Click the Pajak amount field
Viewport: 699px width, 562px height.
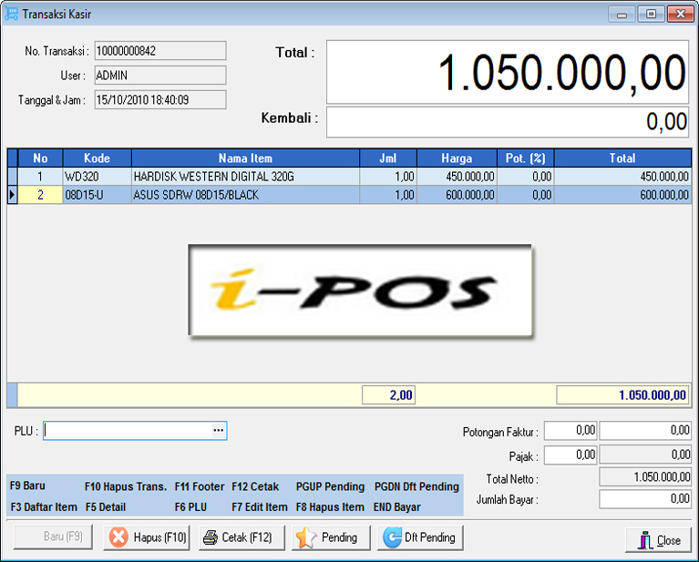point(645,455)
